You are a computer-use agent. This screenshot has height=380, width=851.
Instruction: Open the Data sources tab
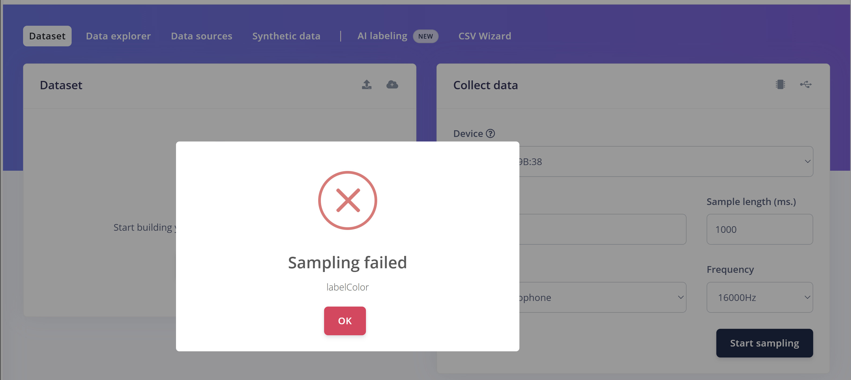201,36
